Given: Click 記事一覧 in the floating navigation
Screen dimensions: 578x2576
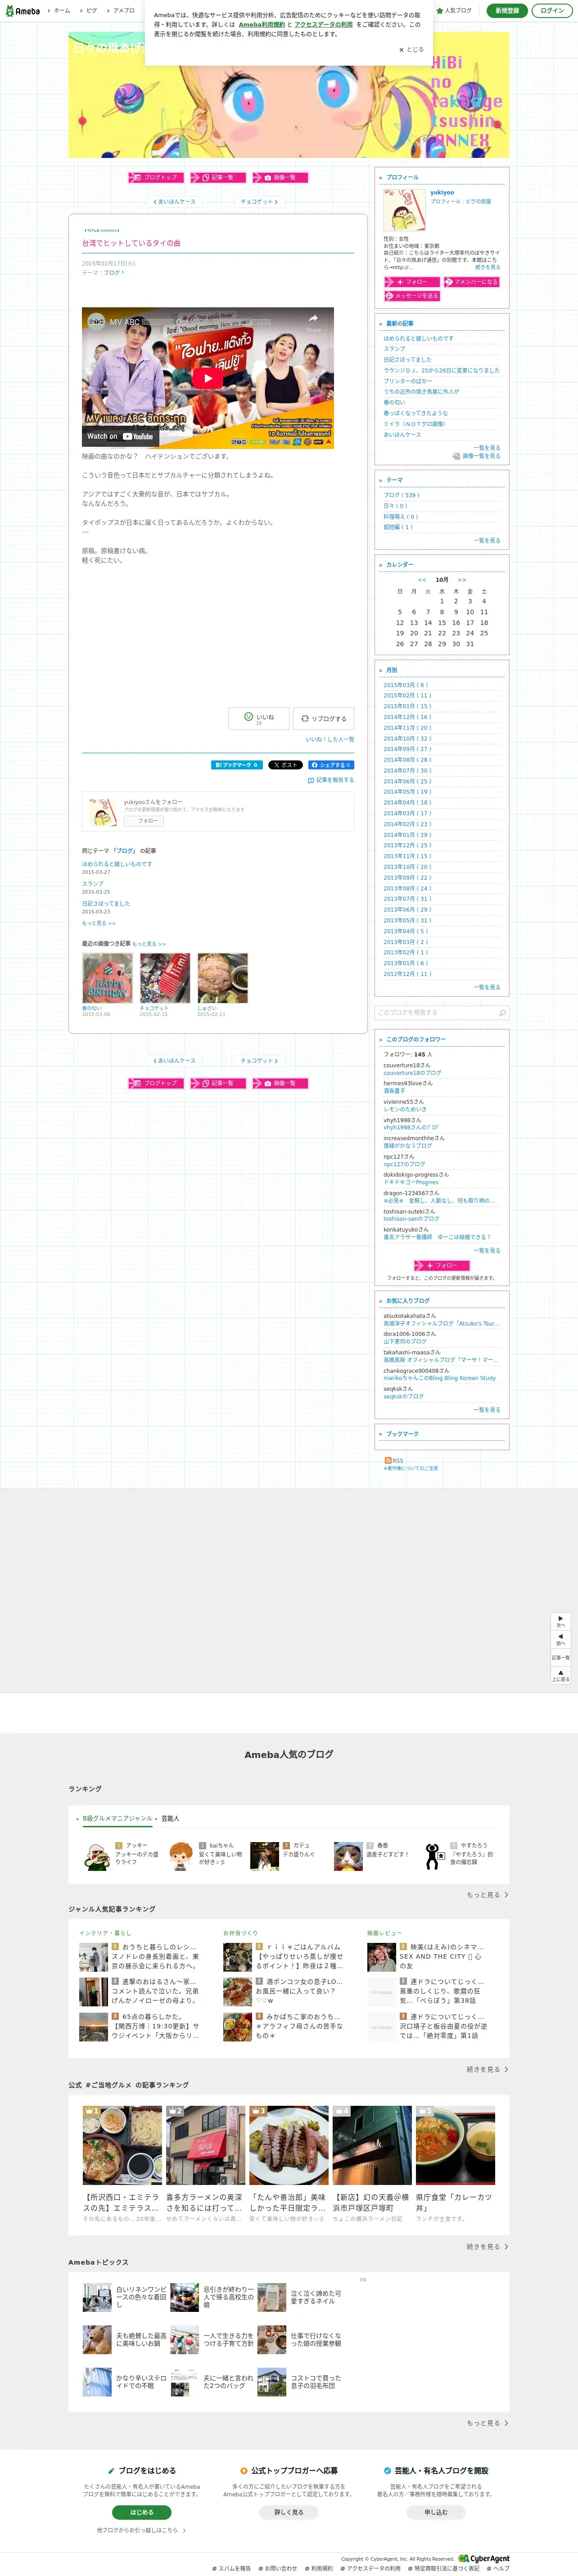Looking at the screenshot, I should pyautogui.click(x=560, y=1657).
